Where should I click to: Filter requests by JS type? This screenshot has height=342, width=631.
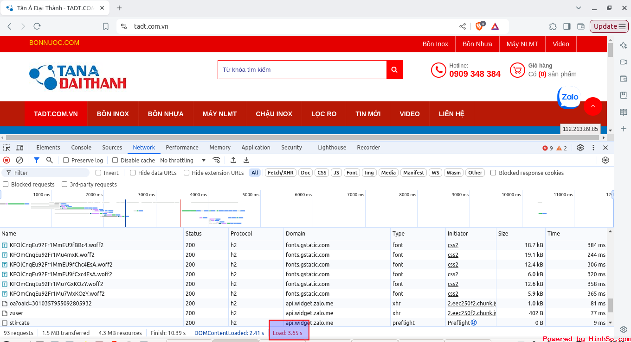(x=336, y=173)
